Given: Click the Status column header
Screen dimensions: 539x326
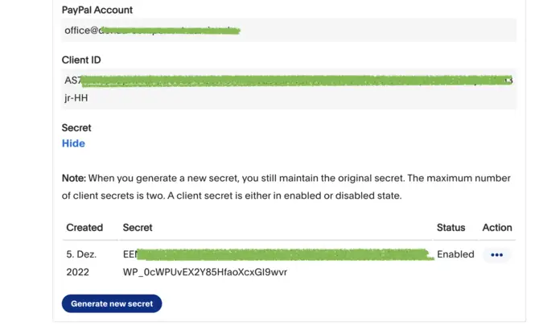Looking at the screenshot, I should (x=451, y=228).
